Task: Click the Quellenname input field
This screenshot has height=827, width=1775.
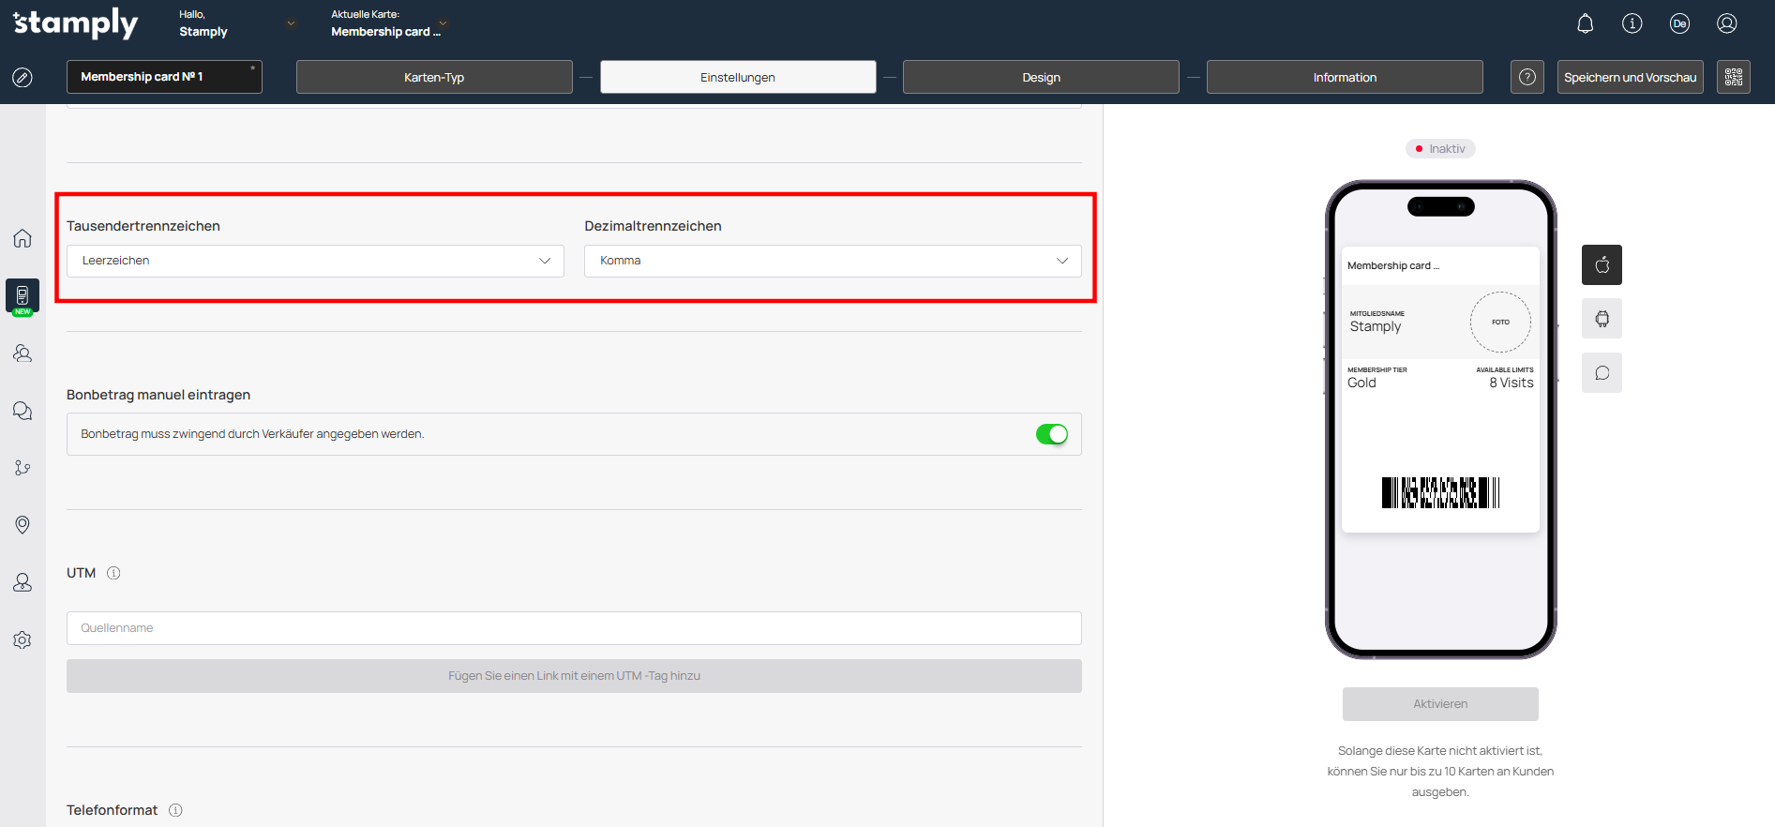Action: 573,628
